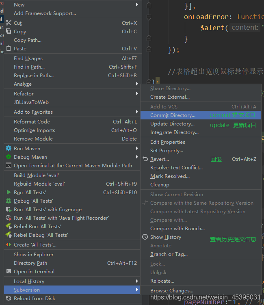Screen dimensions: 264x305
Task: Click the Reload from Disk refresh icon
Action: (x=9, y=298)
